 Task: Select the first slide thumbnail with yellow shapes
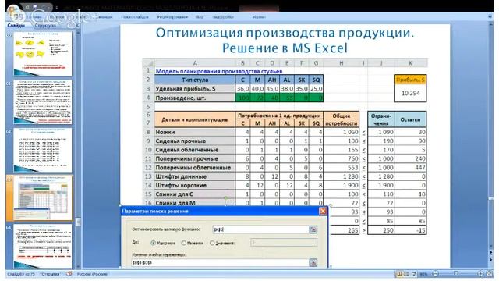coord(43,54)
